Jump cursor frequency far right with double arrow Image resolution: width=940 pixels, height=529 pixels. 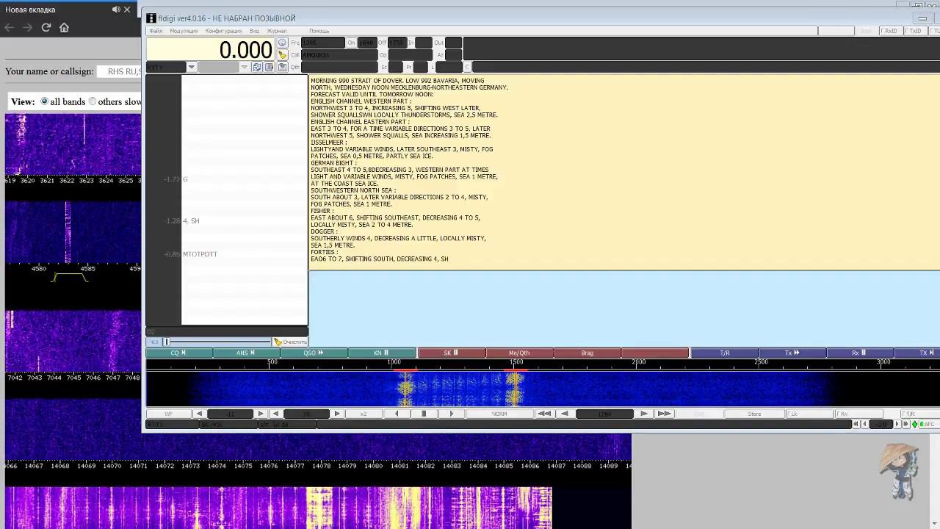pos(664,414)
